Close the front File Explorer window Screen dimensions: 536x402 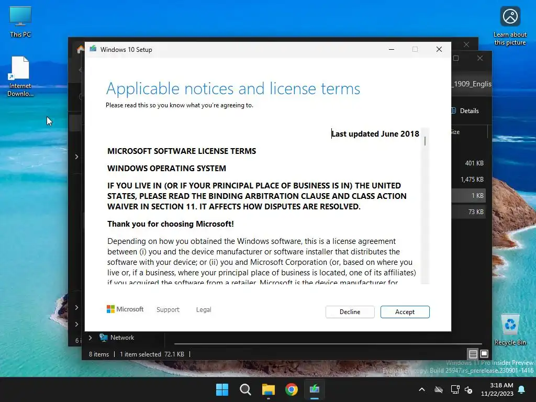(x=480, y=58)
